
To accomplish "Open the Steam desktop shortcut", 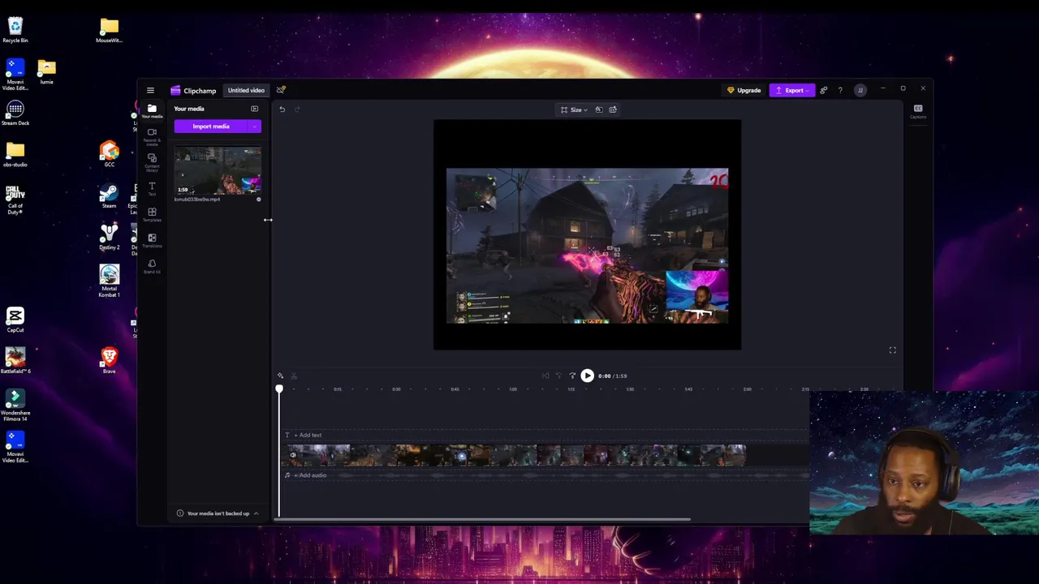I will [109, 195].
